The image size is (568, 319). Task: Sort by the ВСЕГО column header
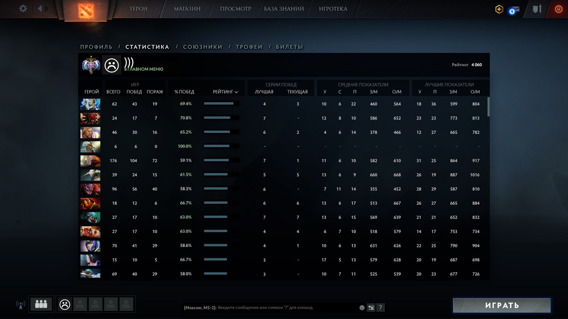113,92
